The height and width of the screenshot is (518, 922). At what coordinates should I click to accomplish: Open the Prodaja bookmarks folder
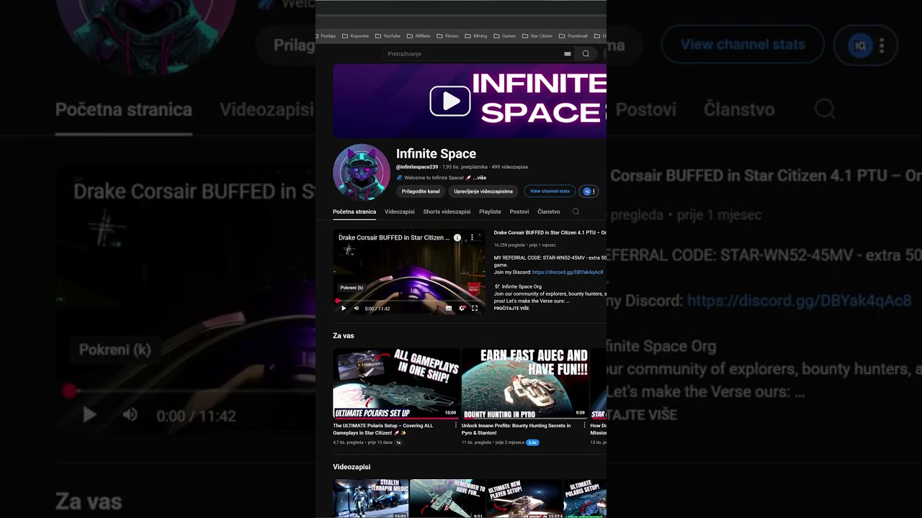325,35
